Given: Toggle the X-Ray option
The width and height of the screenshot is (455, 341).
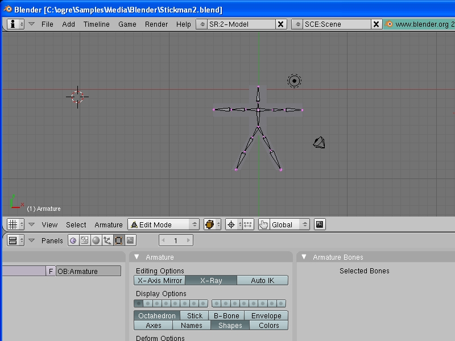Looking at the screenshot, I should click(211, 280).
